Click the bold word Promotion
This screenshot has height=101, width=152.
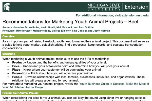coord(20,73)
